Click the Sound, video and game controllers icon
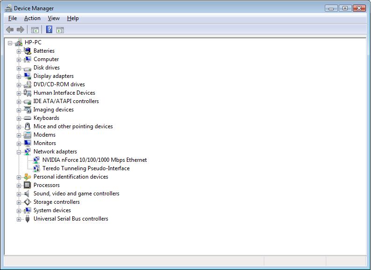Image resolution: width=371 pixels, height=270 pixels. (x=27, y=194)
